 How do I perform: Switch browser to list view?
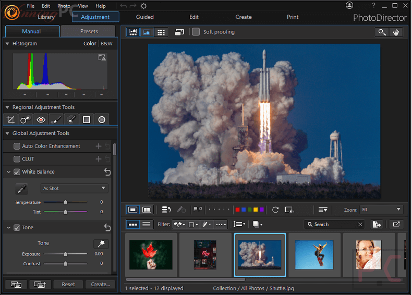coord(147,224)
